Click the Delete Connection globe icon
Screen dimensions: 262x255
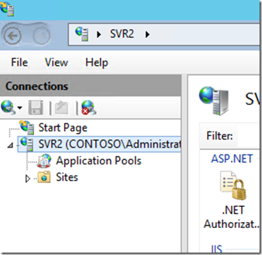(x=89, y=107)
